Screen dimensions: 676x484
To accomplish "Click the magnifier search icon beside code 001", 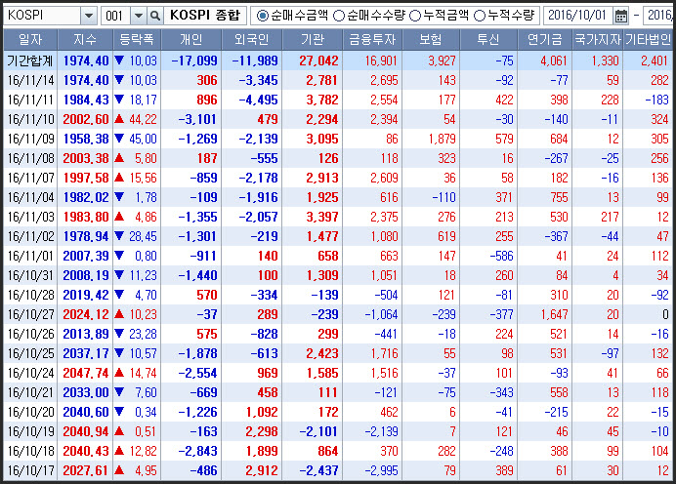I will coord(154,16).
